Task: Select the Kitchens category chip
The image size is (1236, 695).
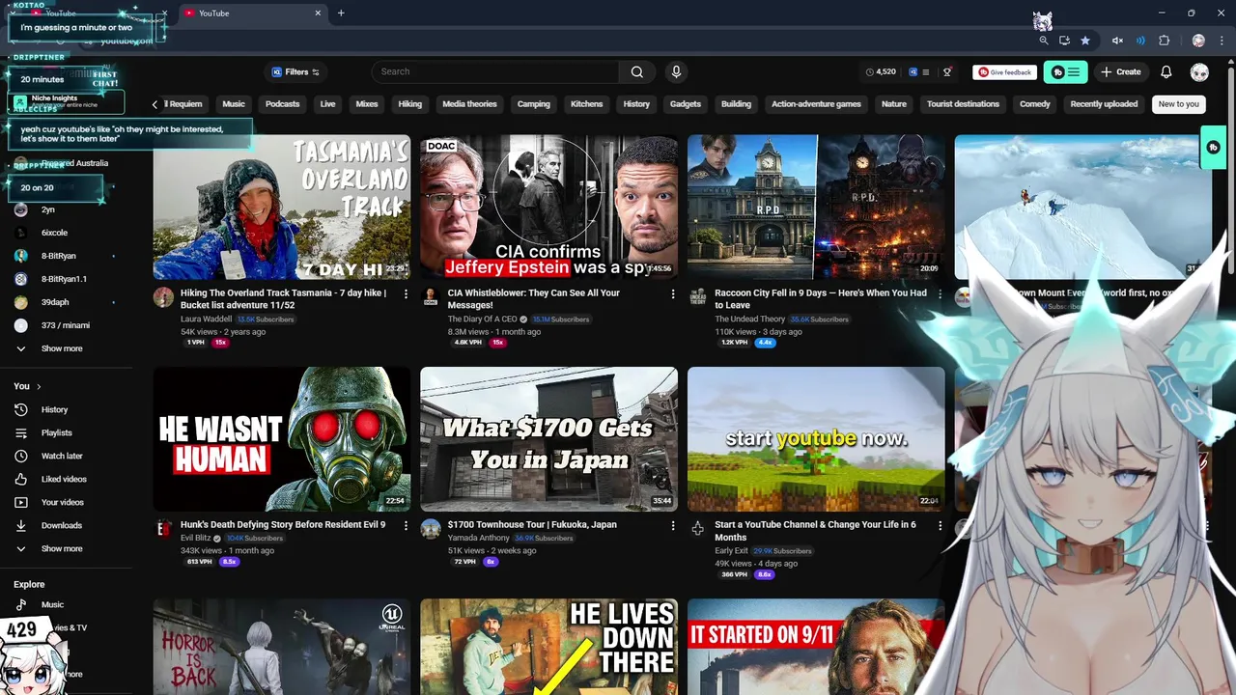Action: click(x=586, y=104)
